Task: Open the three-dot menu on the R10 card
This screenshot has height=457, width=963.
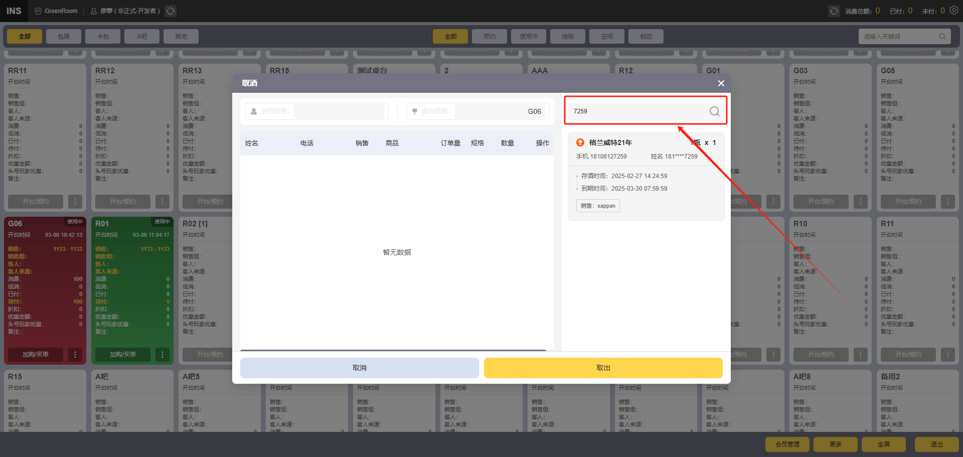Action: click(861, 355)
